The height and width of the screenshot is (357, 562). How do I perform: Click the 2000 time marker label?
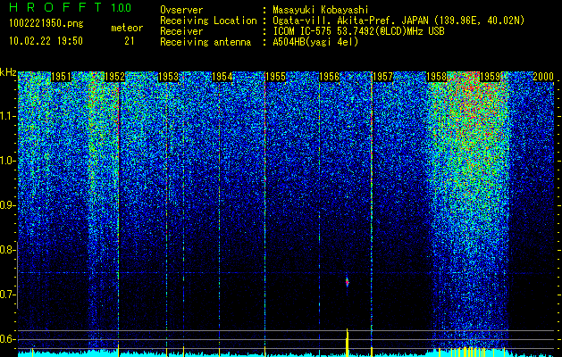tap(543, 77)
